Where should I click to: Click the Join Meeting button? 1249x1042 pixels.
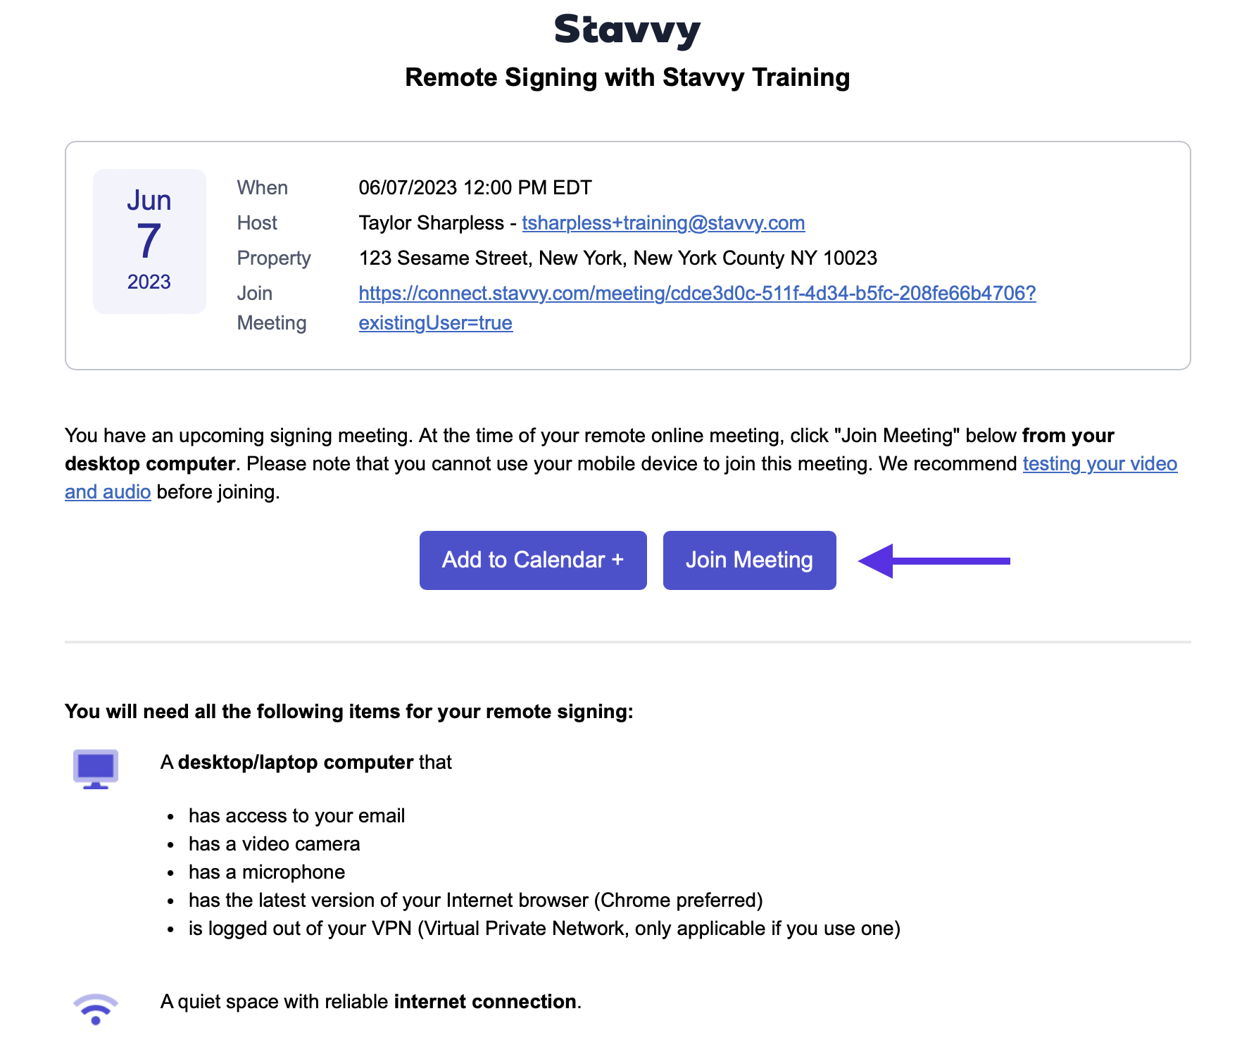(750, 560)
